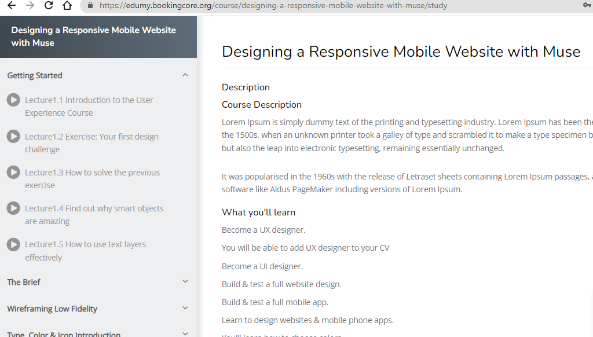Click play icon beside Lecture1.2 Exercise
This screenshot has height=337, width=593.
coord(13,136)
